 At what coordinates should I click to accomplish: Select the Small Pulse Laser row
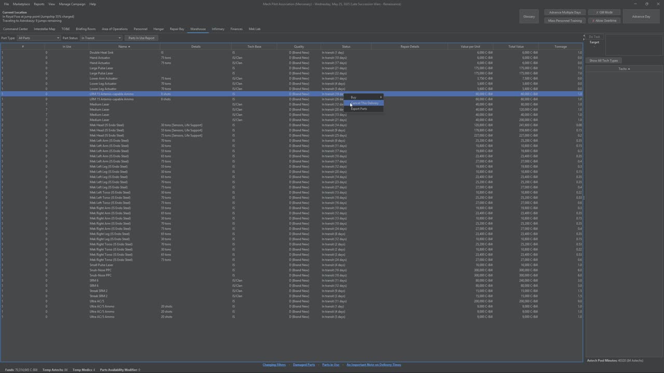click(x=292, y=265)
